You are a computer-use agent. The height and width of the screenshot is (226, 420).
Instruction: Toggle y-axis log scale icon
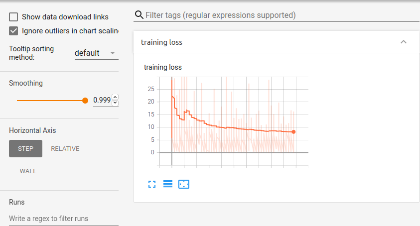168,184
